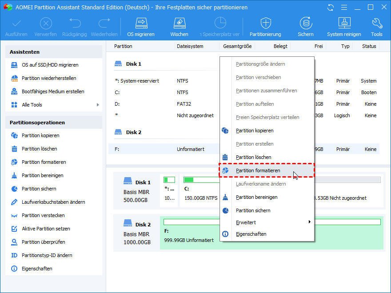Click the Partition column header
Image resolution: width=391 pixels, height=293 pixels.
[123, 46]
